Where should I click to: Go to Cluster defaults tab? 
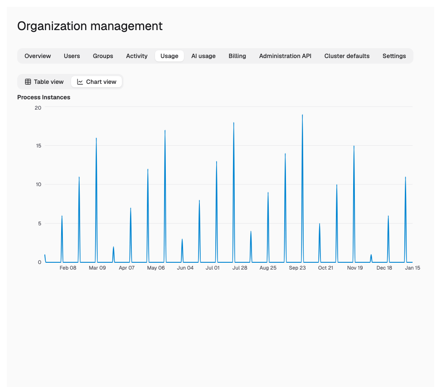coord(347,56)
